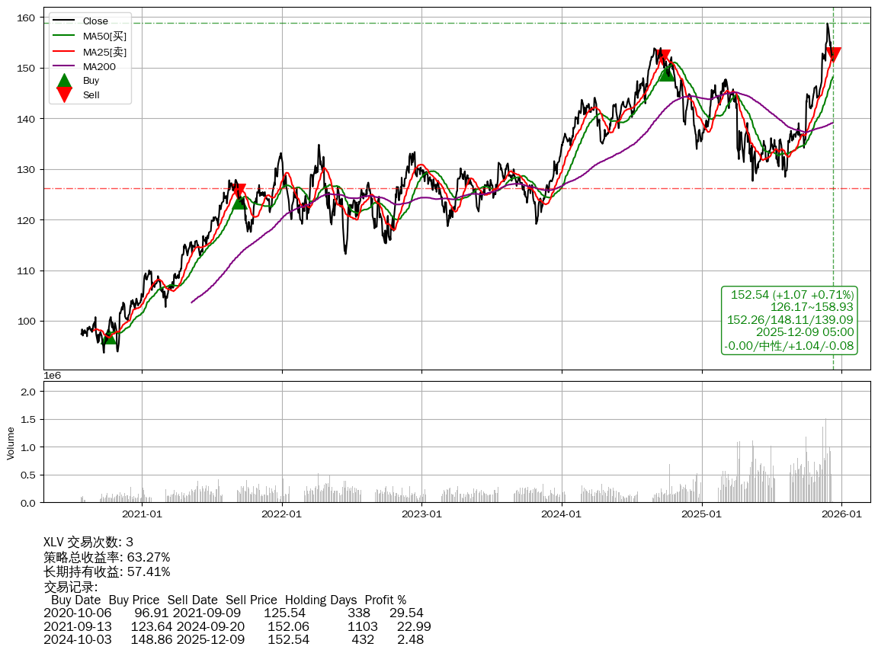
Task: Click the green Buy marker near 2021-09
Action: (239, 201)
